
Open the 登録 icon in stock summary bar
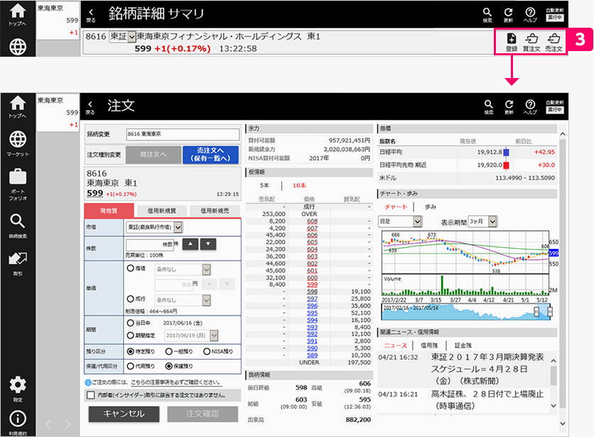(x=512, y=42)
